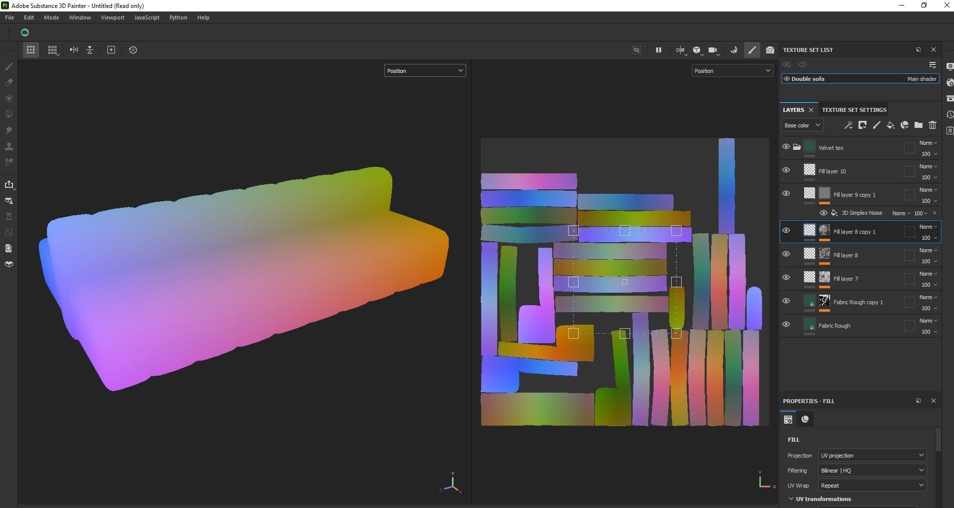The width and height of the screenshot is (954, 508).
Task: Open the grid snapping options icon
Action: (x=52, y=50)
